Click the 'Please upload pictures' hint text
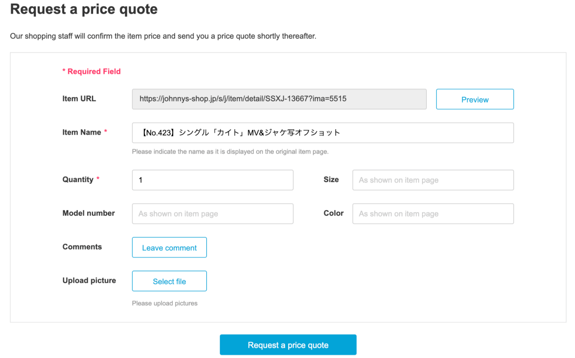 pos(165,303)
